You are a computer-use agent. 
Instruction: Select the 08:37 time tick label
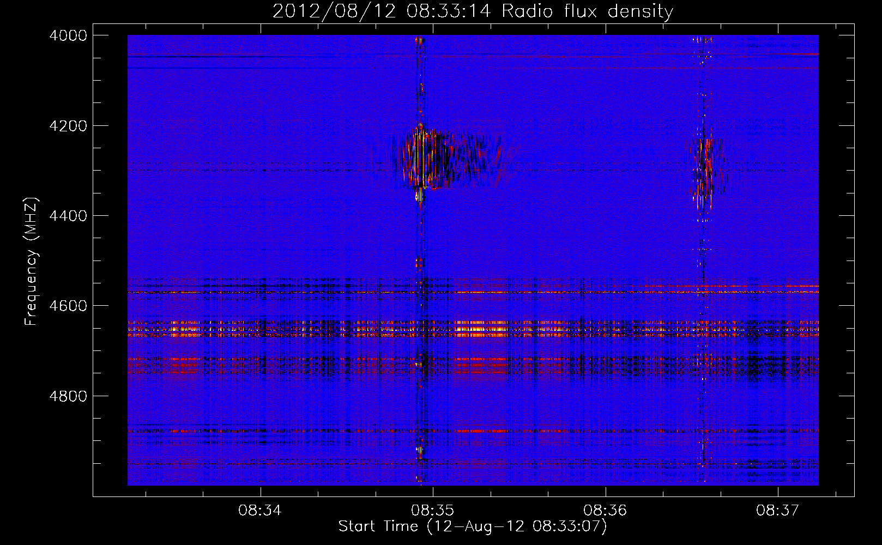(x=777, y=510)
